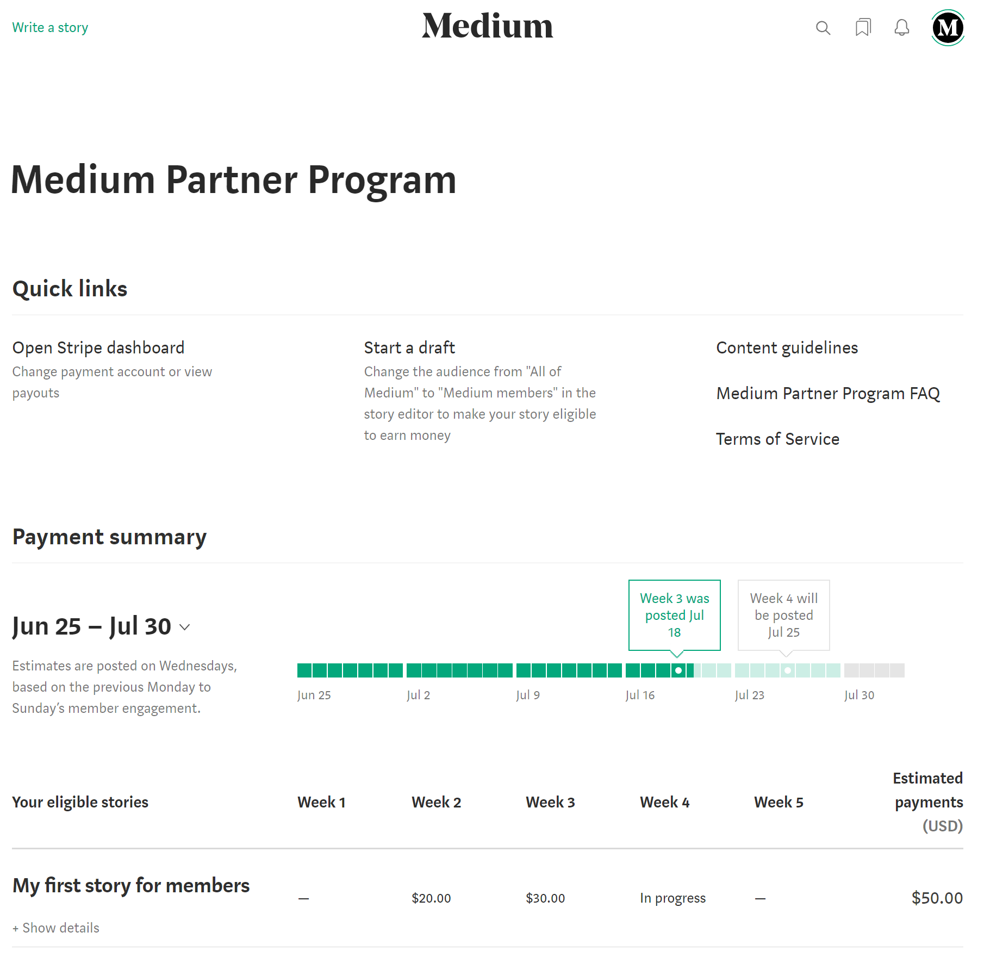Click the Start a draft link
Screen dimensions: 984x957
409,348
